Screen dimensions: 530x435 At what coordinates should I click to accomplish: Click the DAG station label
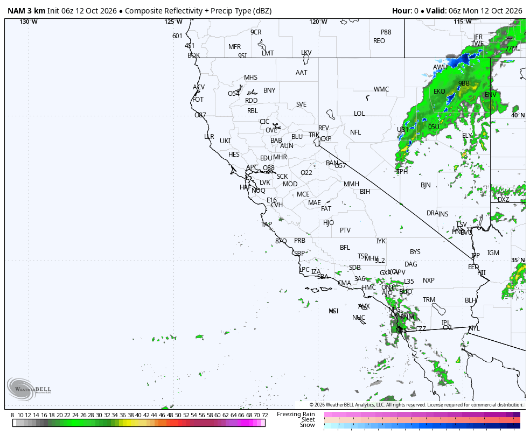410,264
